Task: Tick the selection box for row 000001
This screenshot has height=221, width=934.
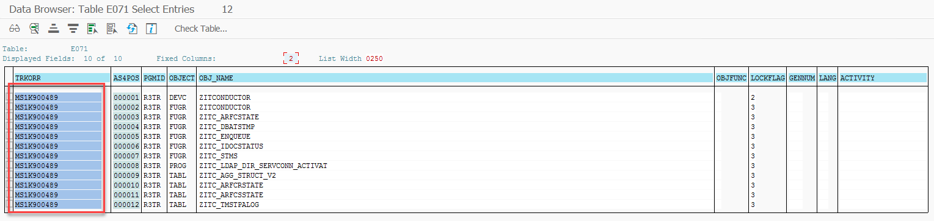Action: click(x=10, y=97)
